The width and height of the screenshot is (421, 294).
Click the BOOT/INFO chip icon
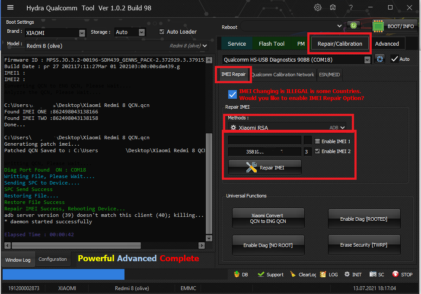378,26
